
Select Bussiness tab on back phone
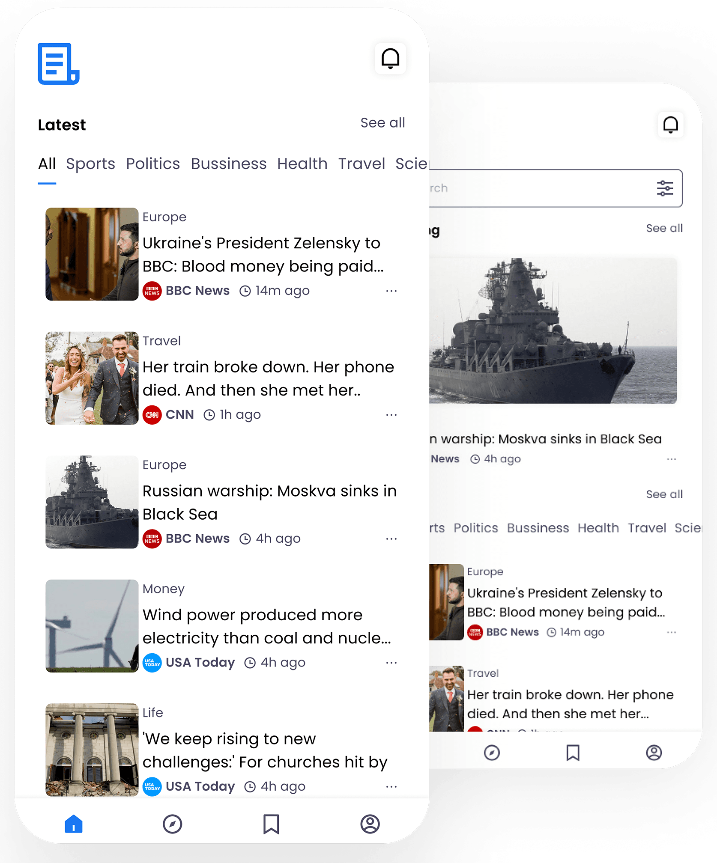pyautogui.click(x=538, y=528)
